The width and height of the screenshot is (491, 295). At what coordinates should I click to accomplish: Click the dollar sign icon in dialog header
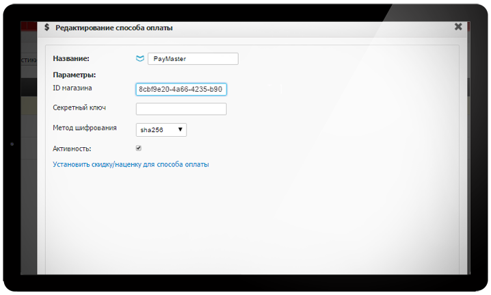(x=47, y=28)
